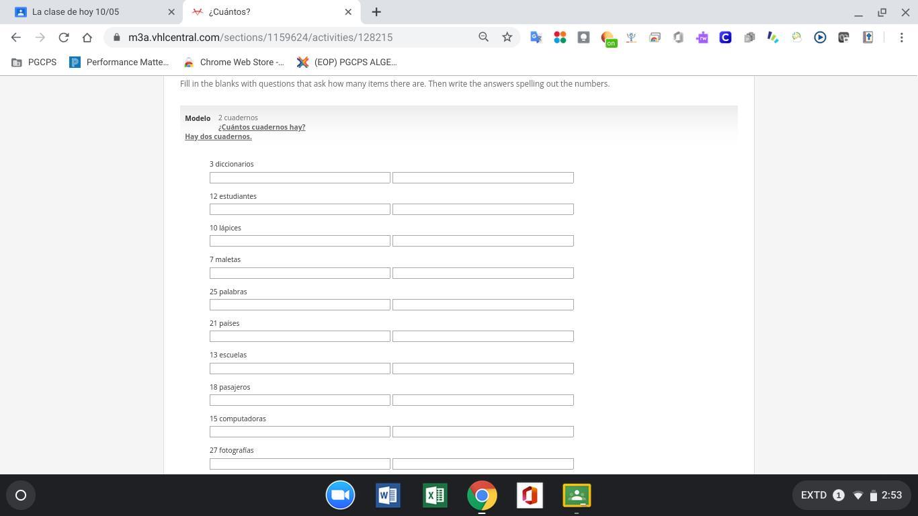The height and width of the screenshot is (516, 918).
Task: Click the striped blue-green extension icon
Action: (773, 38)
